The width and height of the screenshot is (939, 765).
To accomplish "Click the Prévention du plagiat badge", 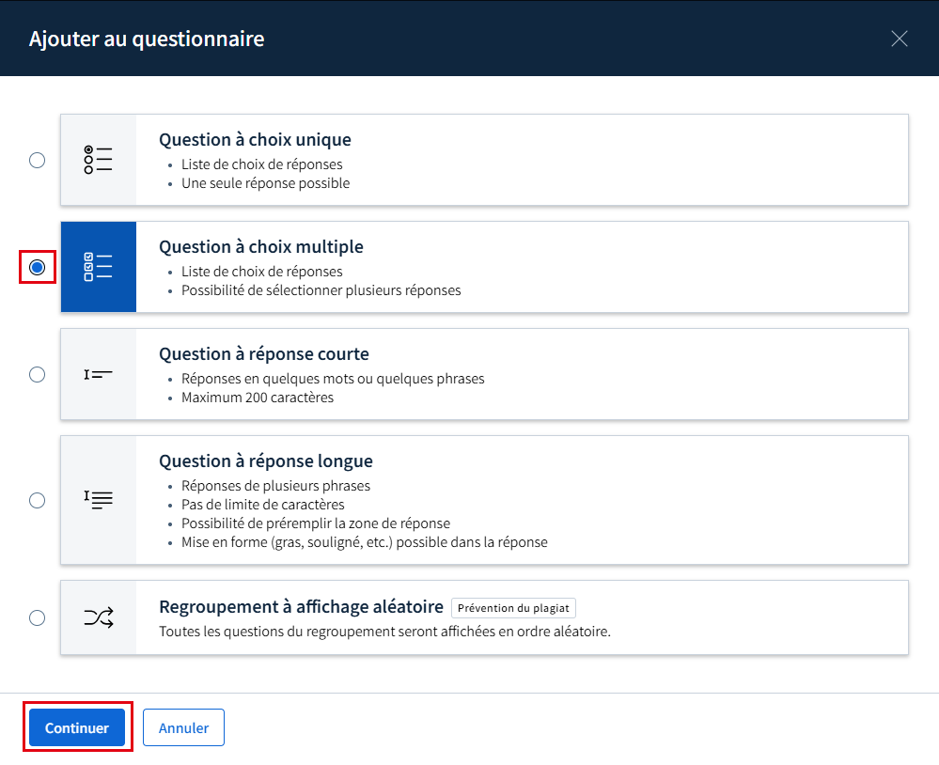I will point(513,607).
